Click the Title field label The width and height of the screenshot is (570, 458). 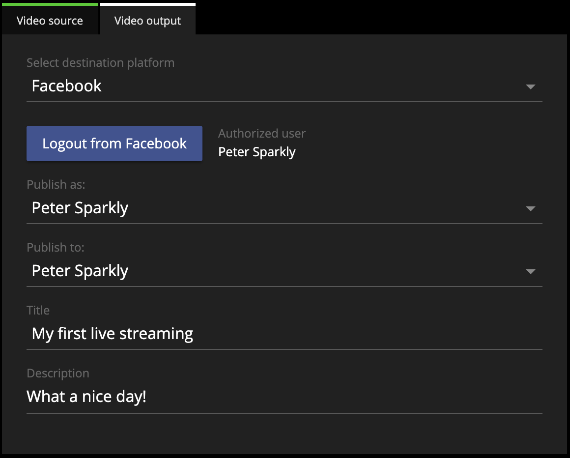click(38, 311)
